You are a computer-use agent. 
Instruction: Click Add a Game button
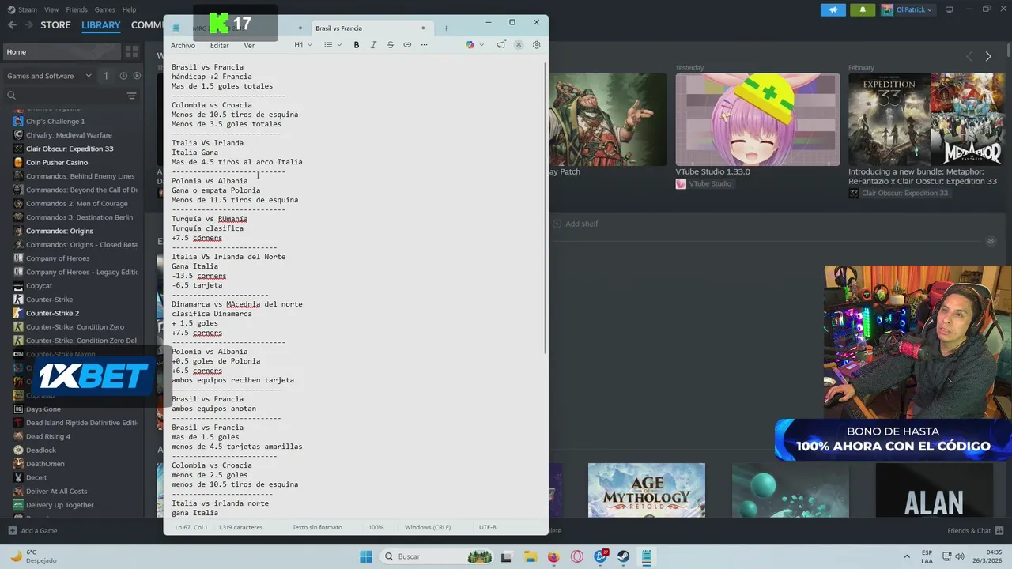[32, 530]
